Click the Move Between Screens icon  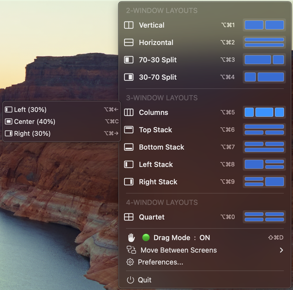131,250
